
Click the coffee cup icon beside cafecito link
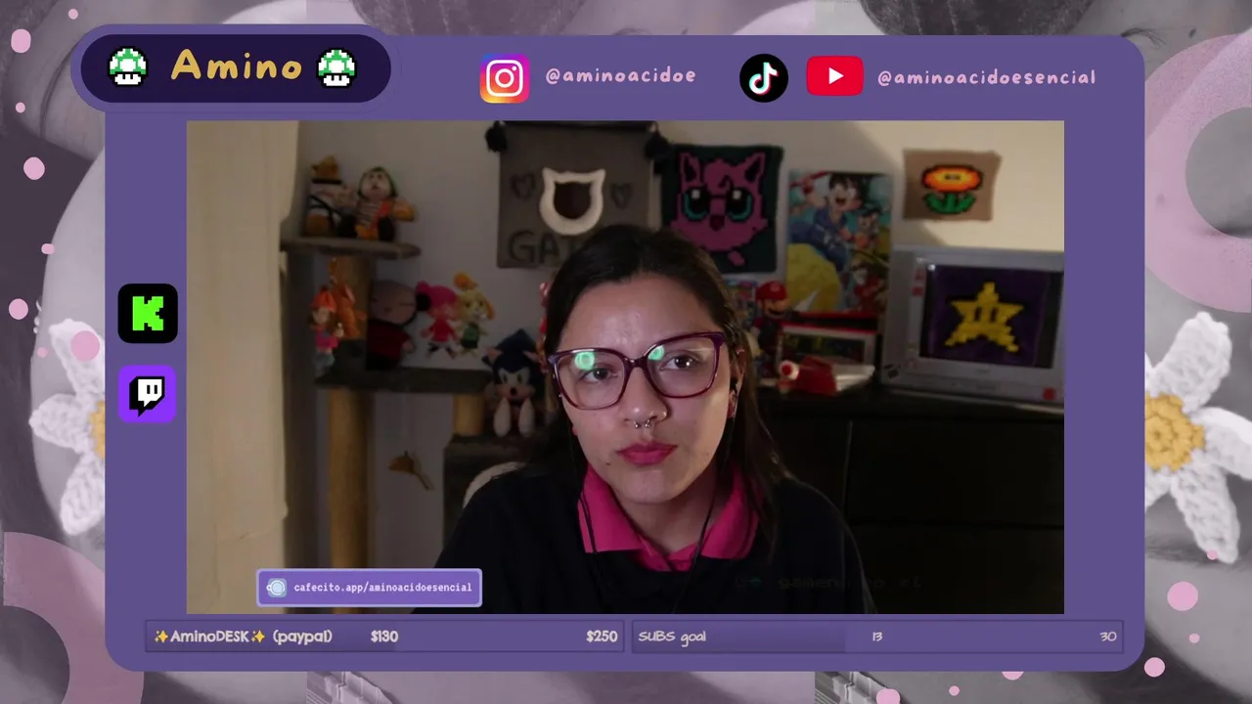[277, 588]
